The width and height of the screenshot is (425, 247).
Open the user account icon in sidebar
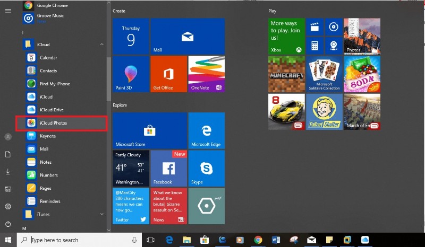[x=8, y=137]
